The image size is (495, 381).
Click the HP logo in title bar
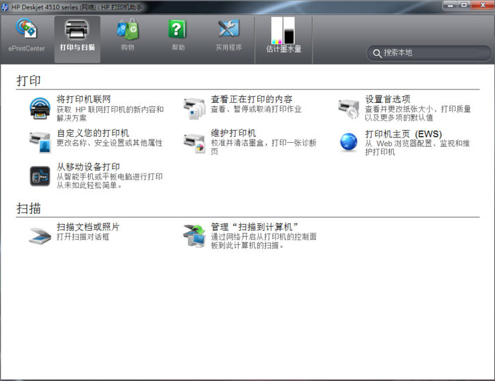click(6, 6)
